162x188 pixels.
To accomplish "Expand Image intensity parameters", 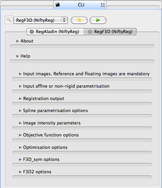I will coord(20,123).
